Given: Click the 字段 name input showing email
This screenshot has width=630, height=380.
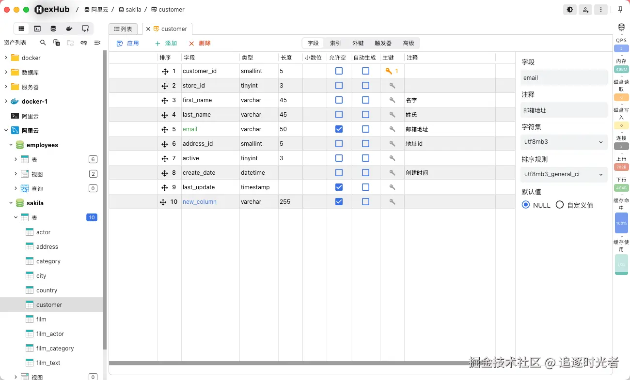Looking at the screenshot, I should point(564,77).
